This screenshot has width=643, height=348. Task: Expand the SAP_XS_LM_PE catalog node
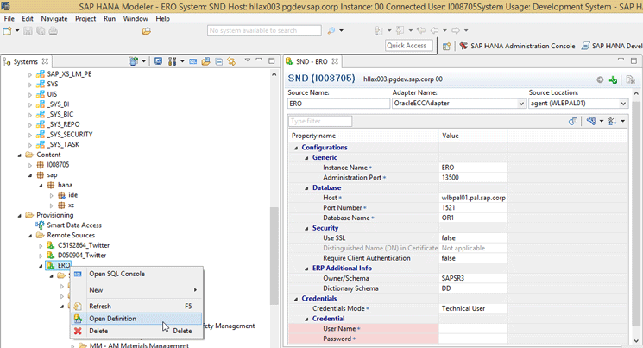point(30,74)
